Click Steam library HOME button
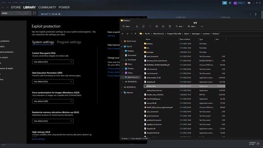 [x=16, y=13]
